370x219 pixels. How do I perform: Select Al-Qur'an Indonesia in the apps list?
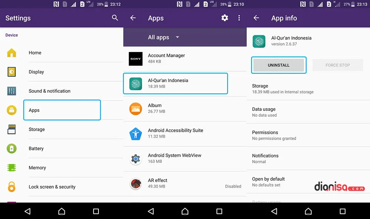coord(175,83)
